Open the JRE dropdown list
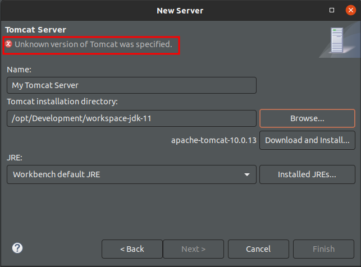Image resolution: width=361 pixels, height=267 pixels. pos(131,174)
